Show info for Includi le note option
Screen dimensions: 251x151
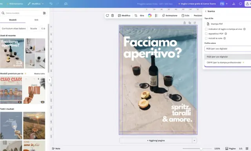click(225, 39)
